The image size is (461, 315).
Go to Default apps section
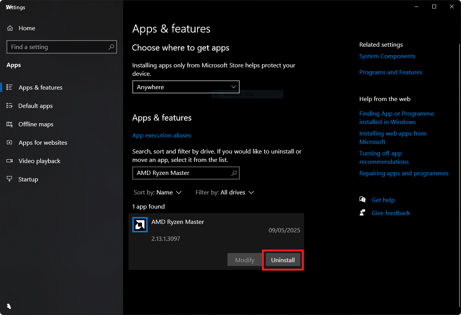[35, 106]
